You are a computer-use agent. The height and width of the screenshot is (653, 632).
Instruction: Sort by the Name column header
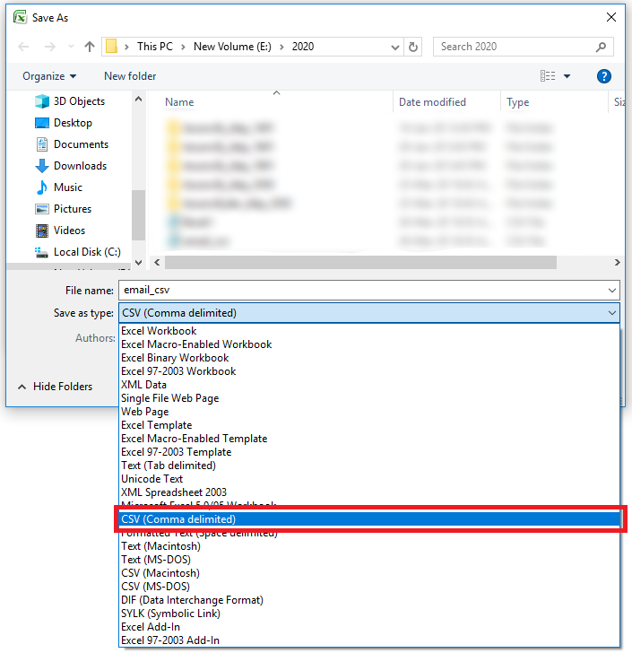(179, 102)
